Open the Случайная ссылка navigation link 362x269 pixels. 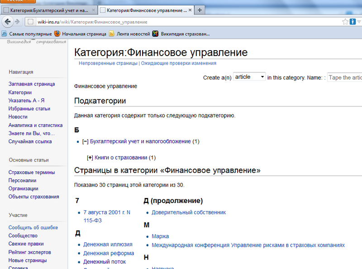click(x=31, y=142)
